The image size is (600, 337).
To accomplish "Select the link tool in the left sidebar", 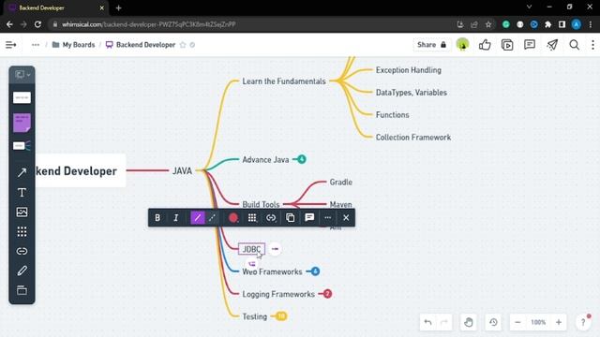I will click(22, 252).
